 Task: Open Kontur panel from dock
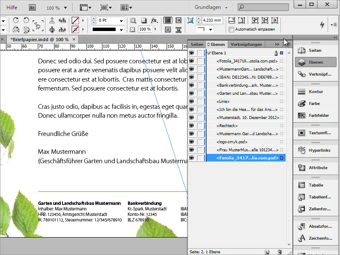point(315,92)
